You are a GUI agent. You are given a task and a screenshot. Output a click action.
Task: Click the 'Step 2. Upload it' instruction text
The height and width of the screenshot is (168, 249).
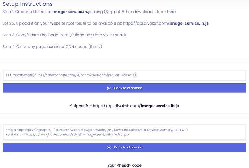tap(22, 23)
